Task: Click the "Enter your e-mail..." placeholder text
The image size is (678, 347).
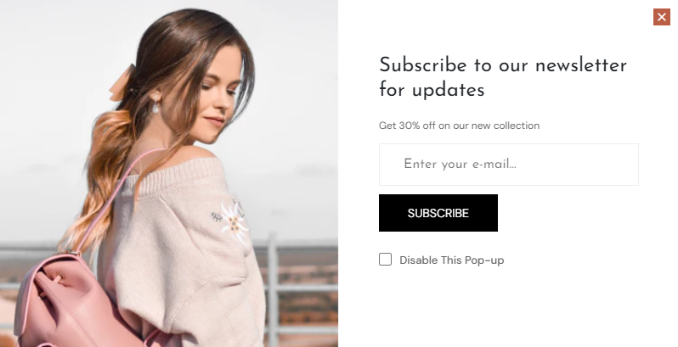Action: tap(460, 164)
